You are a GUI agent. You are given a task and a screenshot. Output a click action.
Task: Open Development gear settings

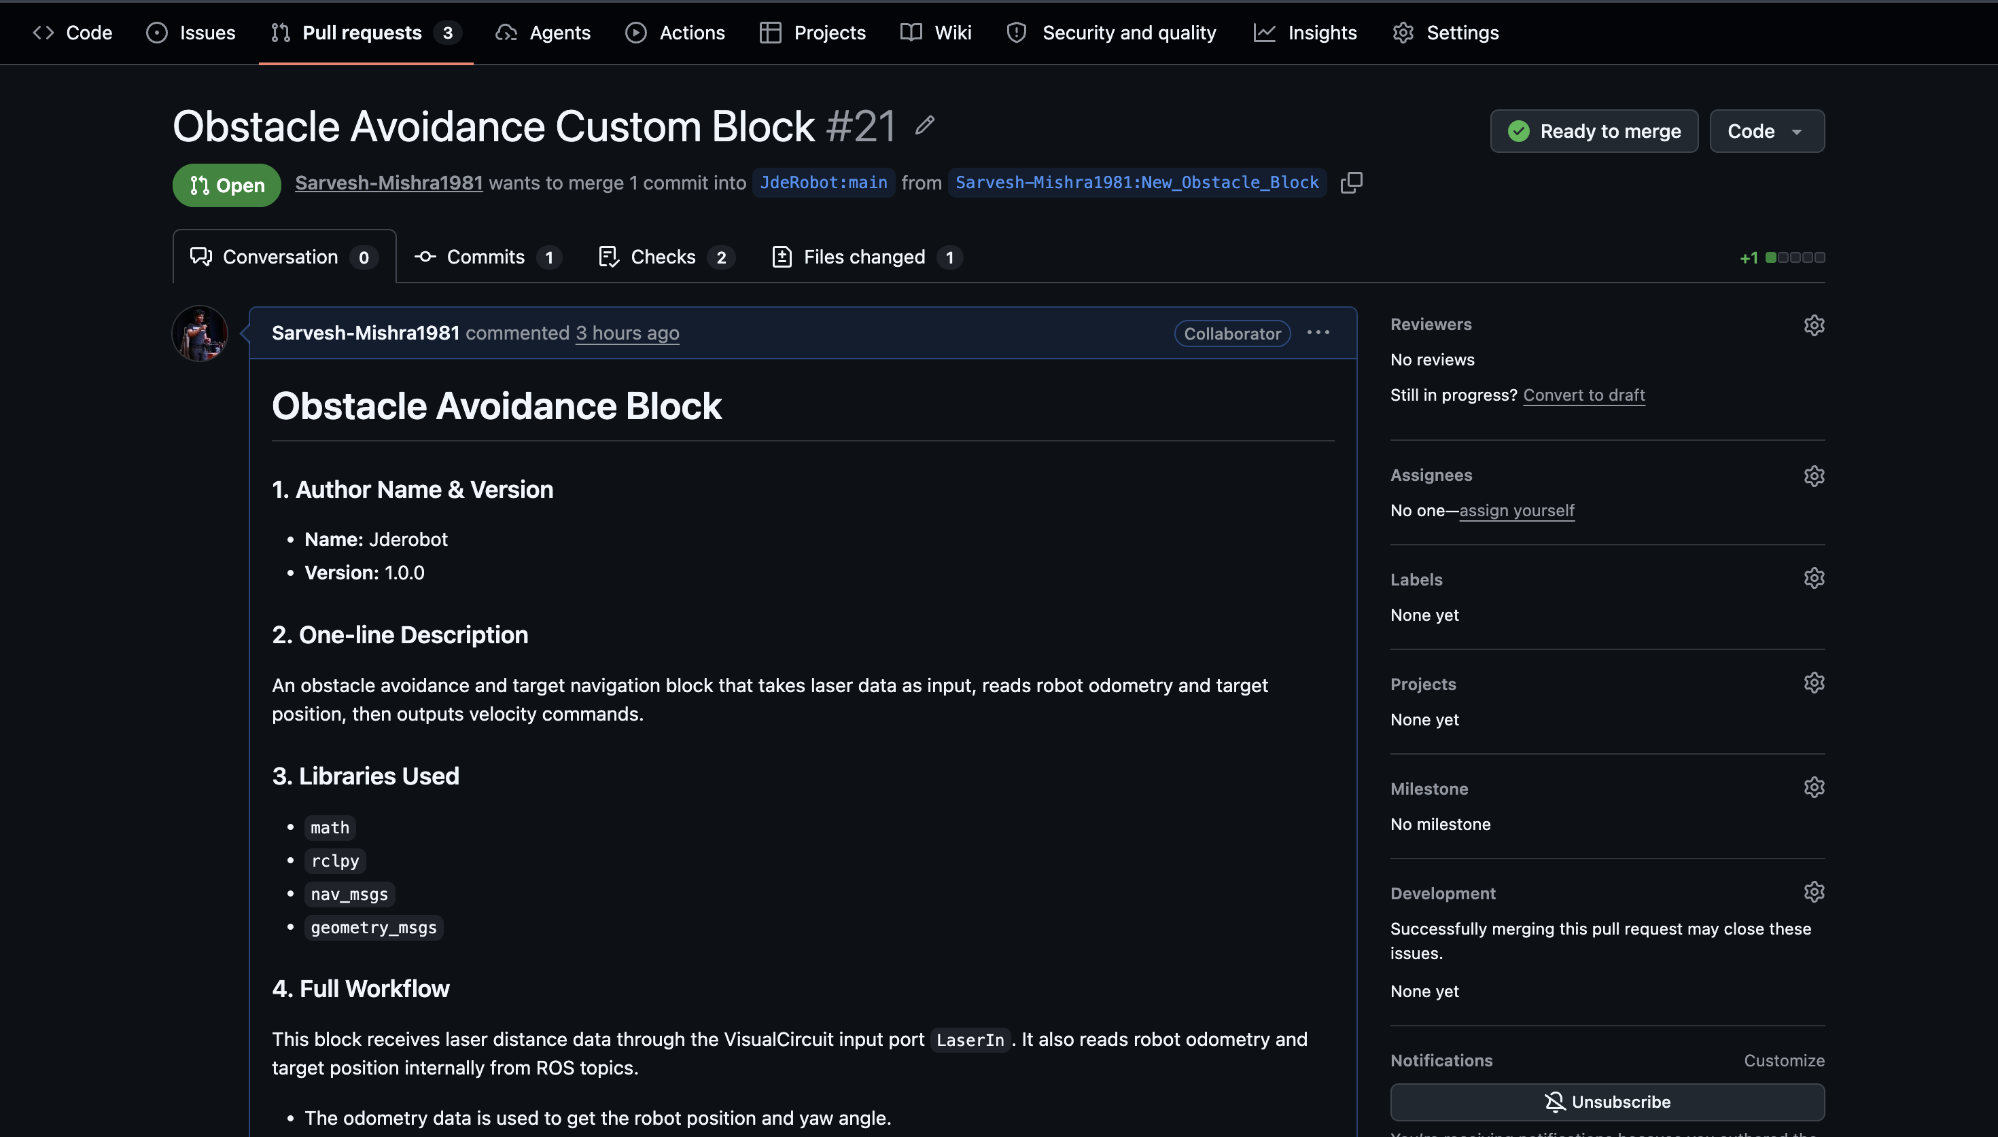pyautogui.click(x=1814, y=892)
